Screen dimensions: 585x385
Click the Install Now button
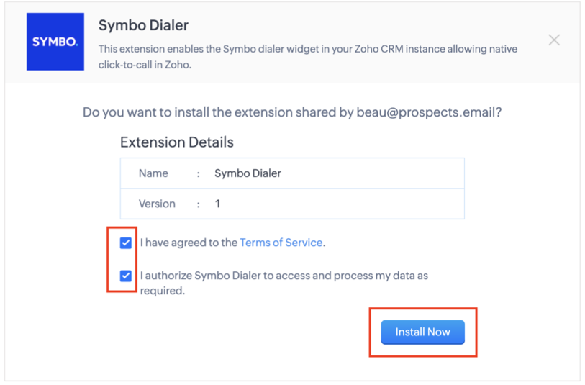coord(422,332)
